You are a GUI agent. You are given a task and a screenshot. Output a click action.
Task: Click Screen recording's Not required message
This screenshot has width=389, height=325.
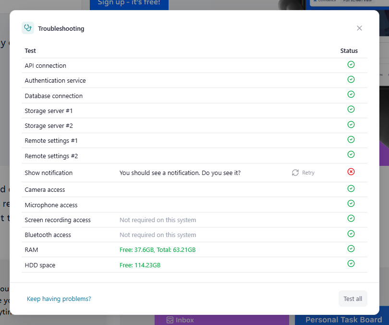click(158, 220)
